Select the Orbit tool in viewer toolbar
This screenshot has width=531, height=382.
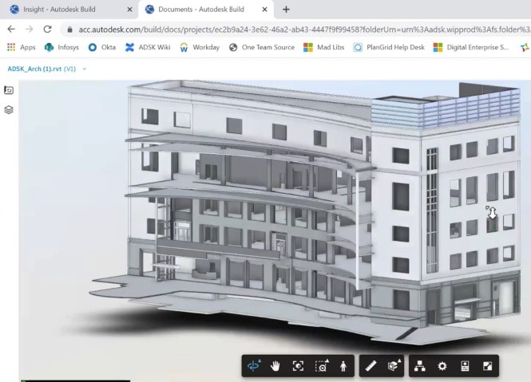[x=254, y=366]
